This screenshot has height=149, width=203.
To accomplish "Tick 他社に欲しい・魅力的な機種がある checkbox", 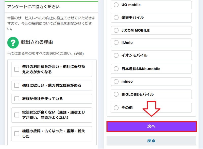I will 17,85.
